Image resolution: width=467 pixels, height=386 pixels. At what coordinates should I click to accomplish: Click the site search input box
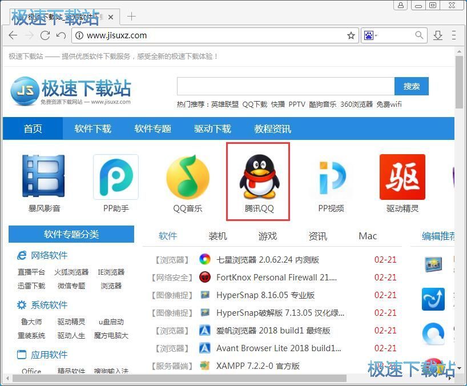click(285, 86)
